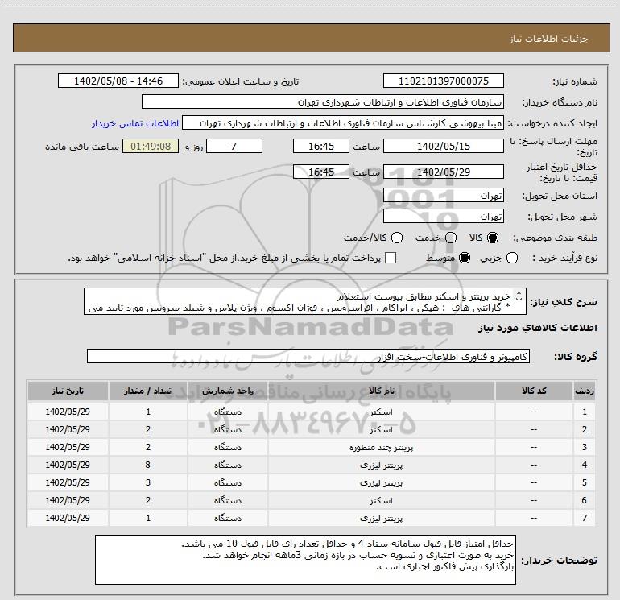Click the تعداد / مقدار column header
The height and width of the screenshot is (600, 620).
point(148,391)
